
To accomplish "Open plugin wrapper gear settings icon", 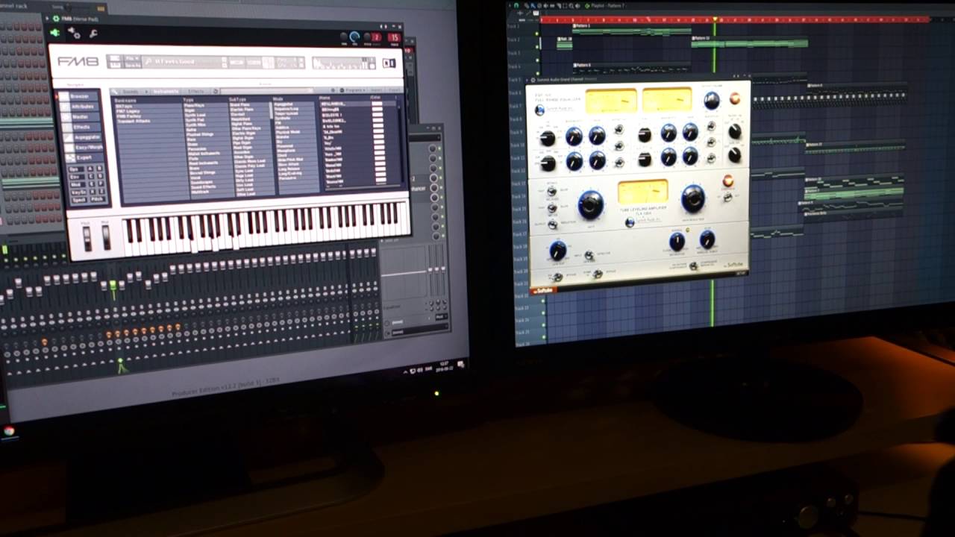I will (x=74, y=33).
